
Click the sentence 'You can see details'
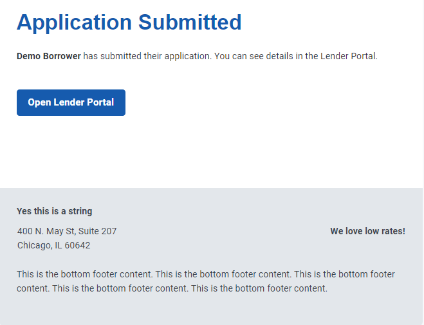tap(253, 56)
